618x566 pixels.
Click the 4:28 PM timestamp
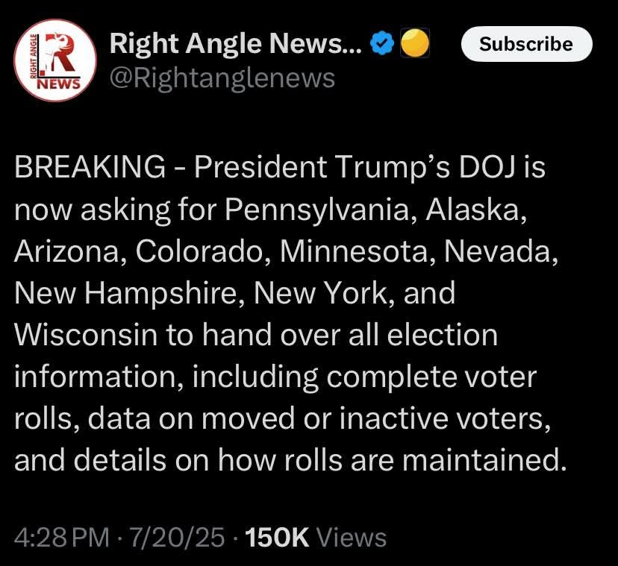coord(61,537)
